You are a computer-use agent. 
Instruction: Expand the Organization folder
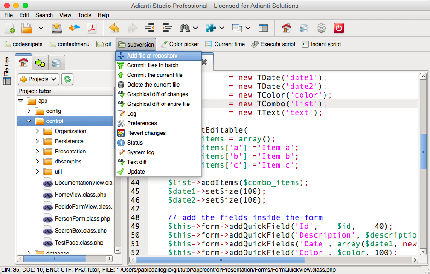tap(37, 131)
